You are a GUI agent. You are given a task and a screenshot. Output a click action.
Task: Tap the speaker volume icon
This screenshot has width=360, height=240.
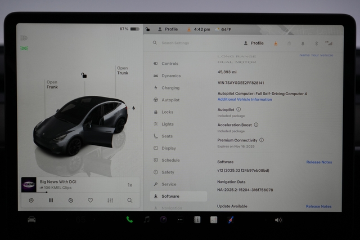click(x=278, y=220)
